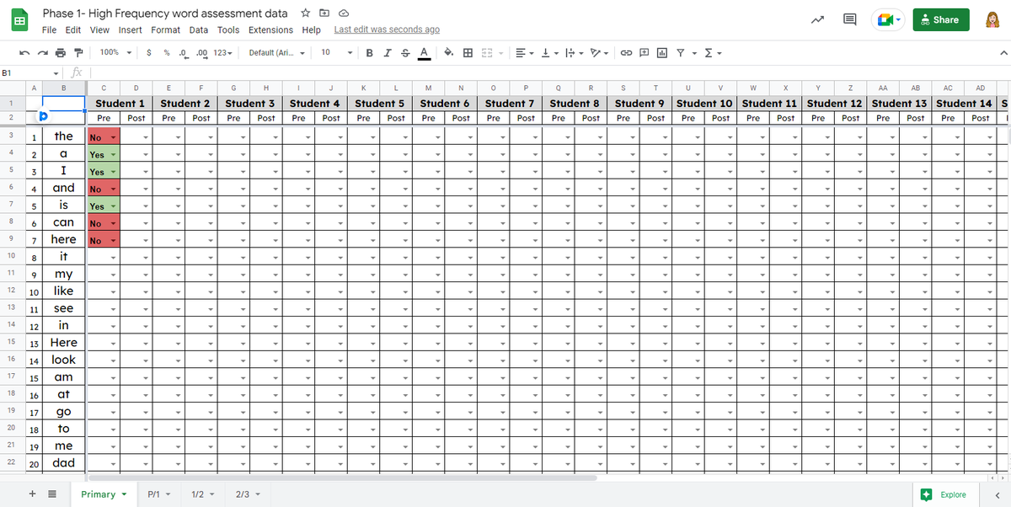
Task: Insert a link via chain icon
Action: [626, 52]
